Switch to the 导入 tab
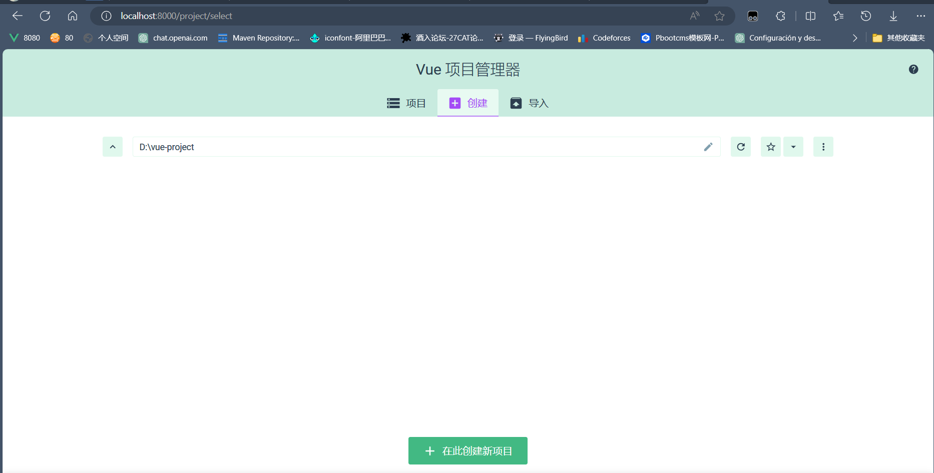Image resolution: width=934 pixels, height=473 pixels. pyautogui.click(x=538, y=103)
